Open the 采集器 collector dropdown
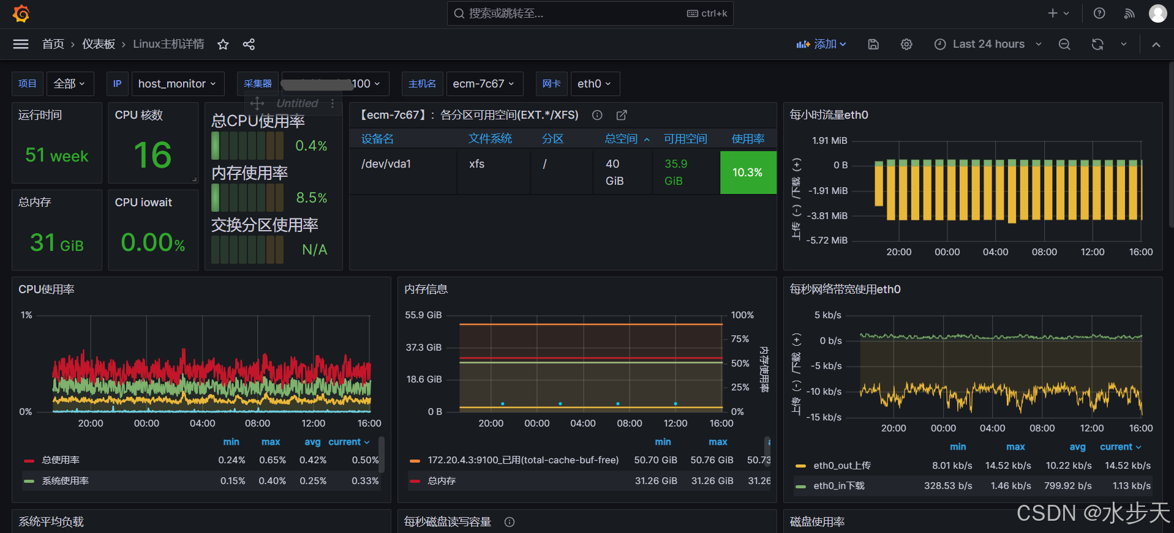The width and height of the screenshot is (1174, 533). coord(335,84)
